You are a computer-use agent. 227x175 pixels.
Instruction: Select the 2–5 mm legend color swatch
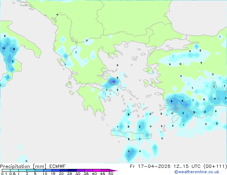click(x=31, y=170)
